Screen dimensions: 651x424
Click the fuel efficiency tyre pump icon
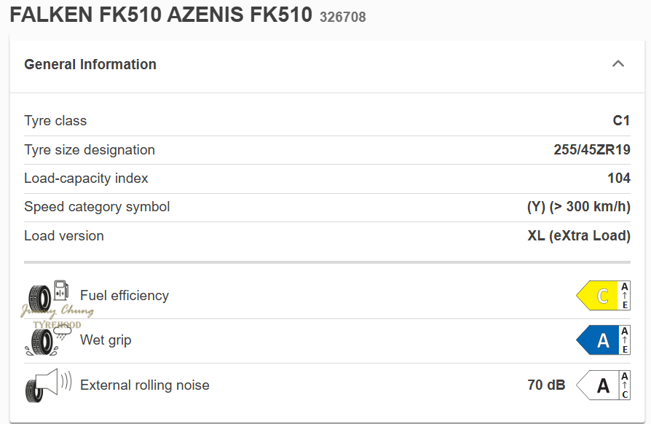(x=48, y=296)
